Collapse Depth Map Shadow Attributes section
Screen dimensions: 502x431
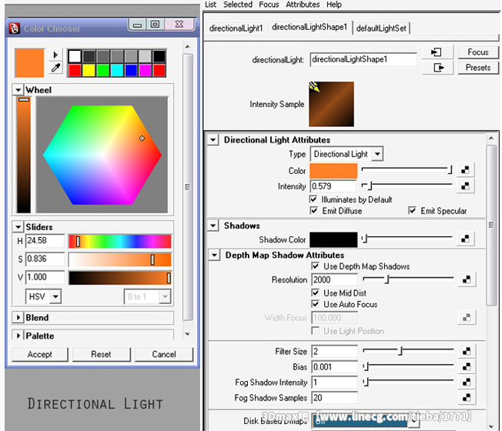click(215, 255)
